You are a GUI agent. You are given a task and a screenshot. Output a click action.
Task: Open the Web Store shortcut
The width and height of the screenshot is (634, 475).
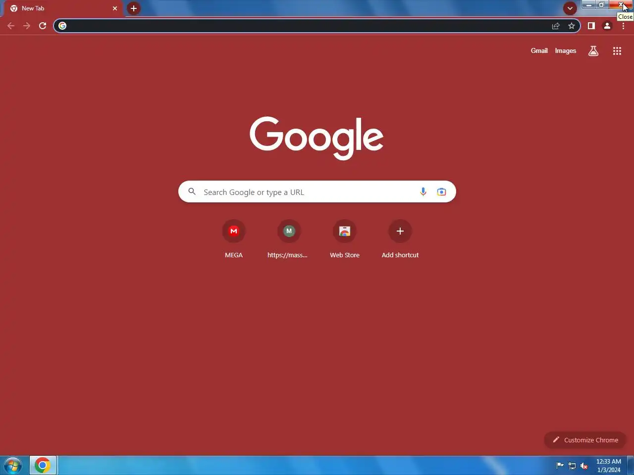345,239
